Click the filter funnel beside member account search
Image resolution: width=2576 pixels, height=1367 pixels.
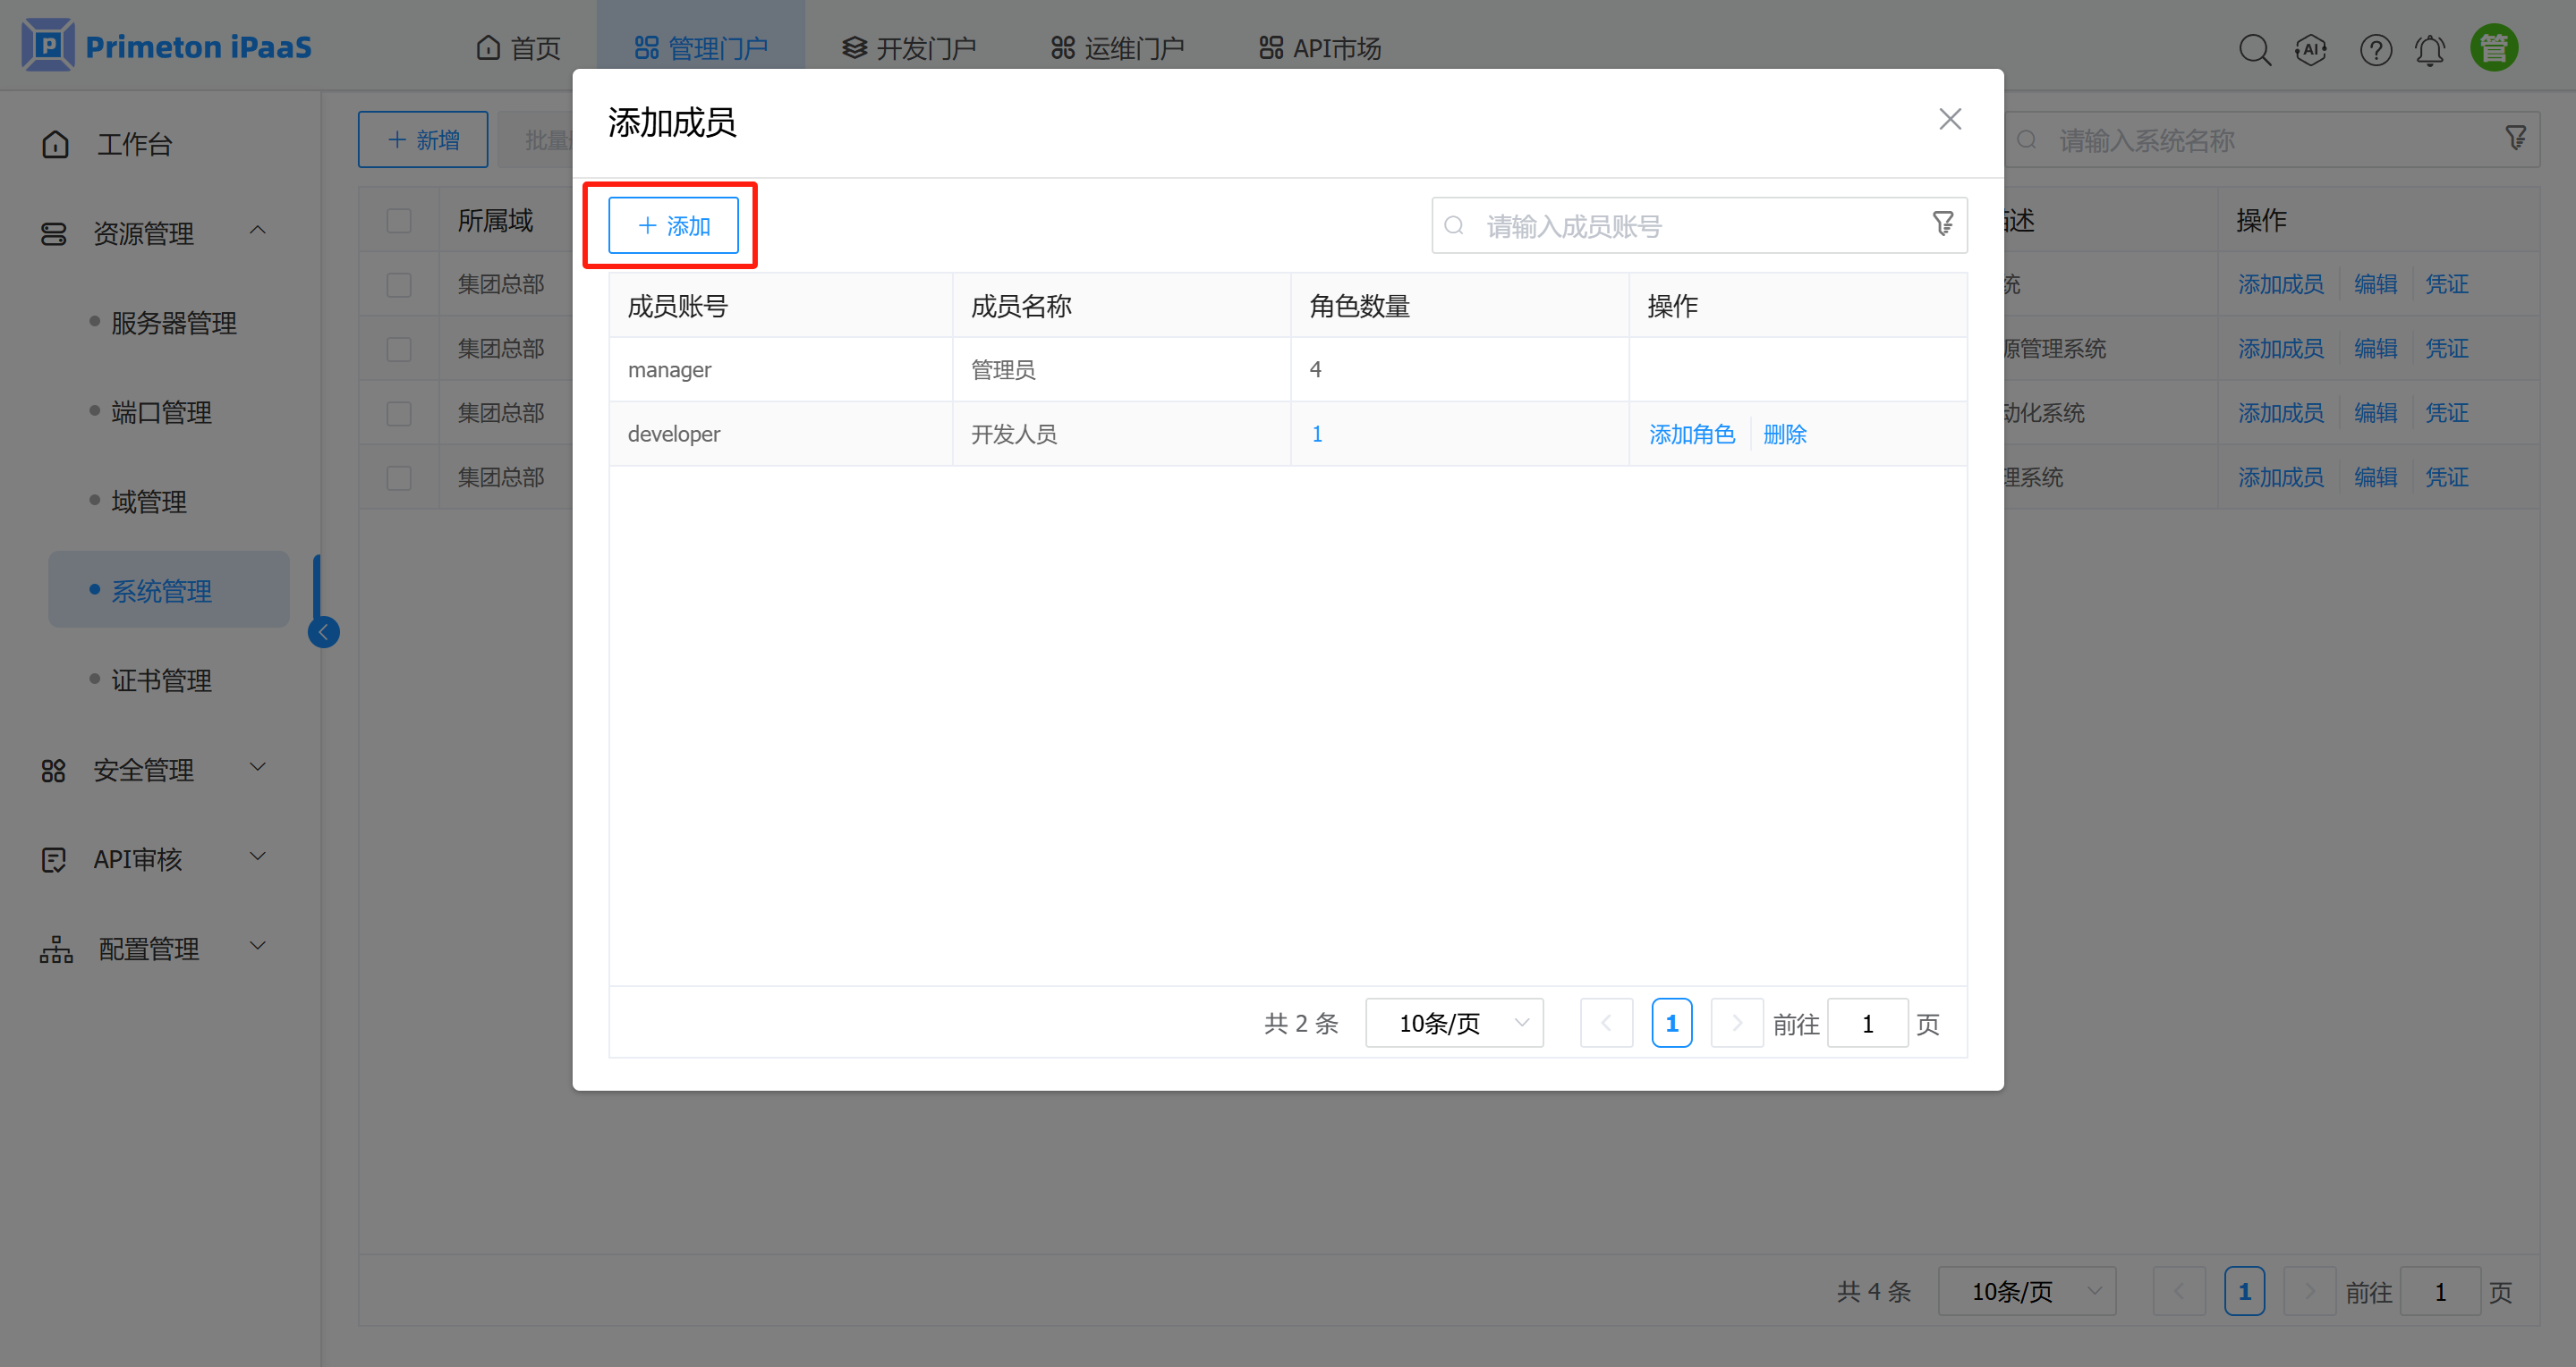[1942, 224]
